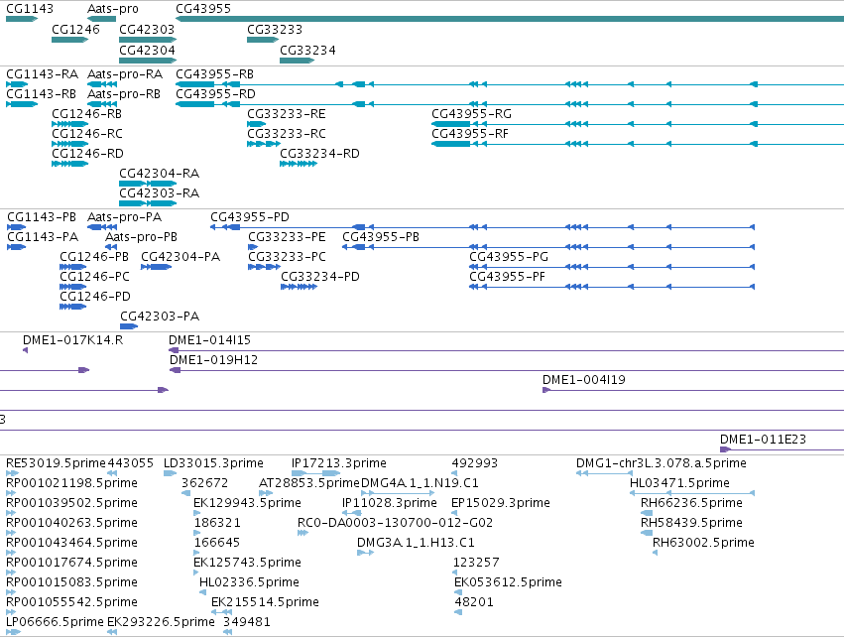This screenshot has width=844, height=637.
Task: Select protein label CG33234-PD
Action: pyautogui.click(x=320, y=277)
